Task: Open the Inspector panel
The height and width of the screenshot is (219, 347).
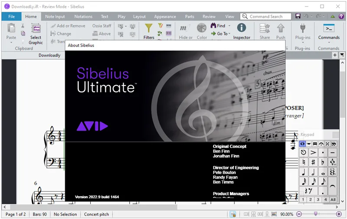Action: click(x=242, y=31)
